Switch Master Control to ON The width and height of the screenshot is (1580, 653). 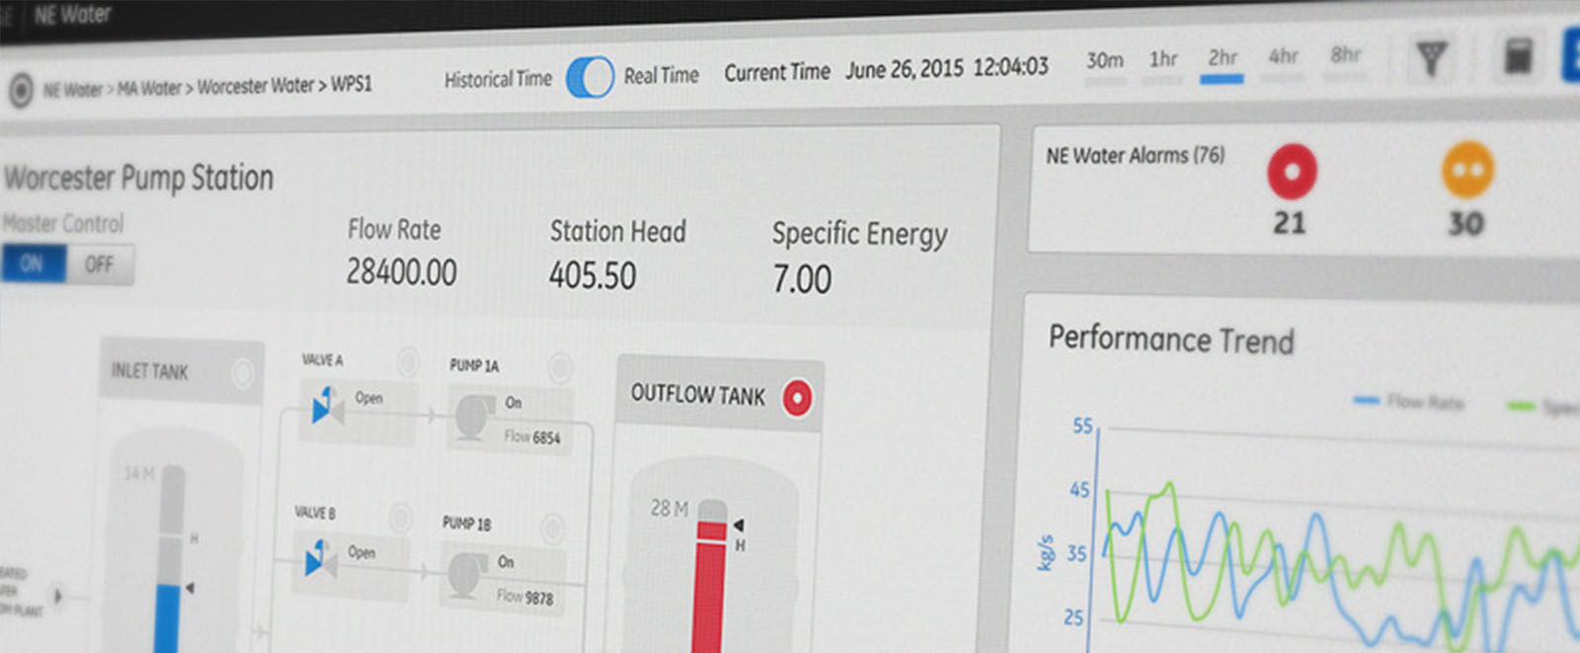tap(33, 263)
